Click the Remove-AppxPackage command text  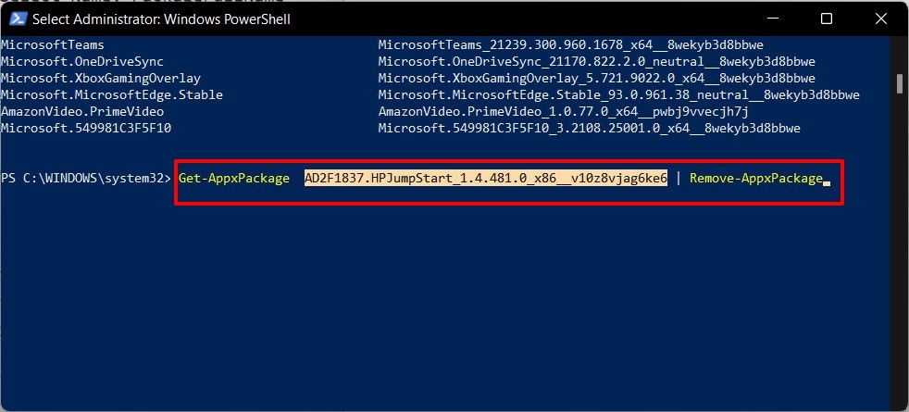[x=755, y=178]
